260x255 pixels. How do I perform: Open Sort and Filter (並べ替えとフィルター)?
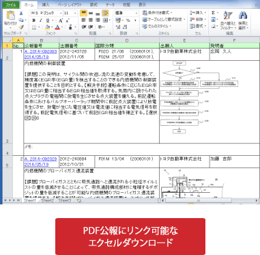(x=228, y=21)
